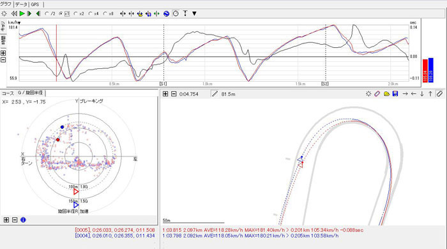Click the blue globe icon in the toolbar
Viewport: 447px width, 249px height.
[x=167, y=13]
